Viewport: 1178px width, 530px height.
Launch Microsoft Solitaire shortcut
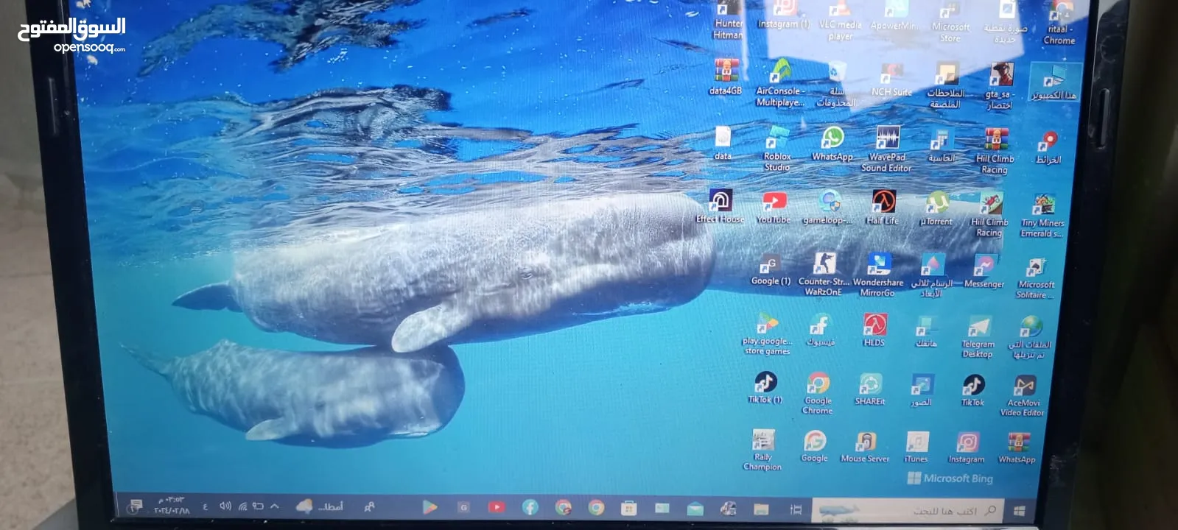coord(1036,278)
